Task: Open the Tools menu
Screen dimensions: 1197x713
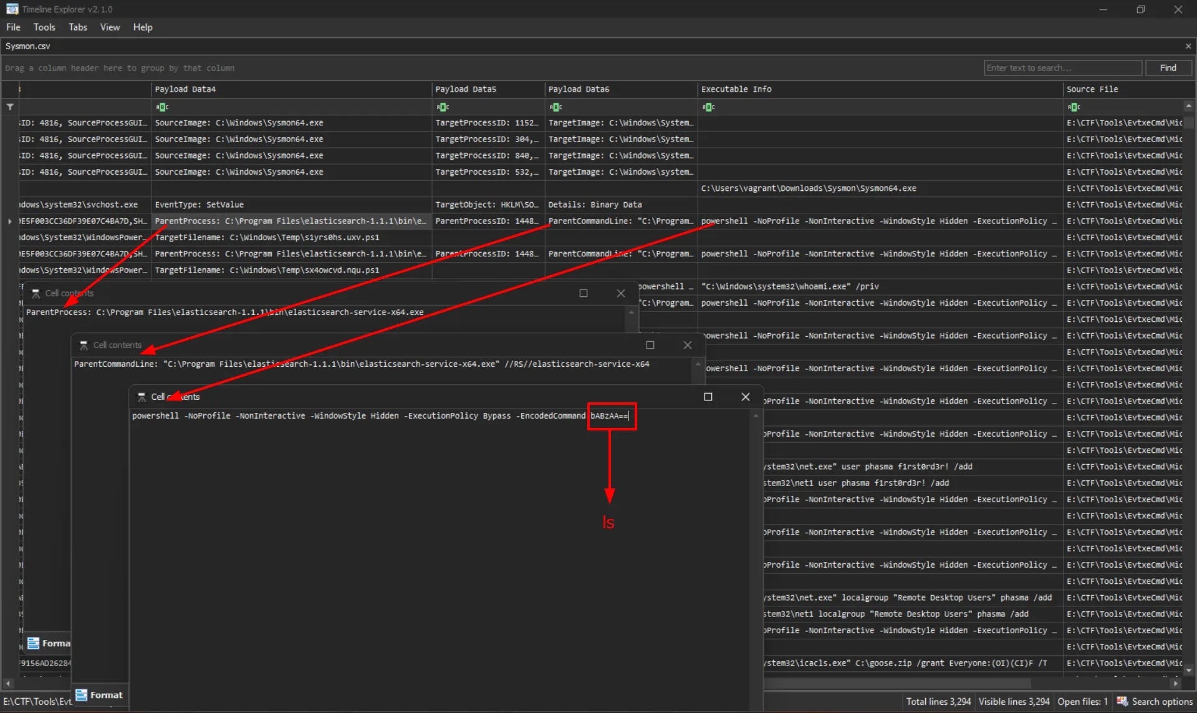Action: click(x=44, y=27)
